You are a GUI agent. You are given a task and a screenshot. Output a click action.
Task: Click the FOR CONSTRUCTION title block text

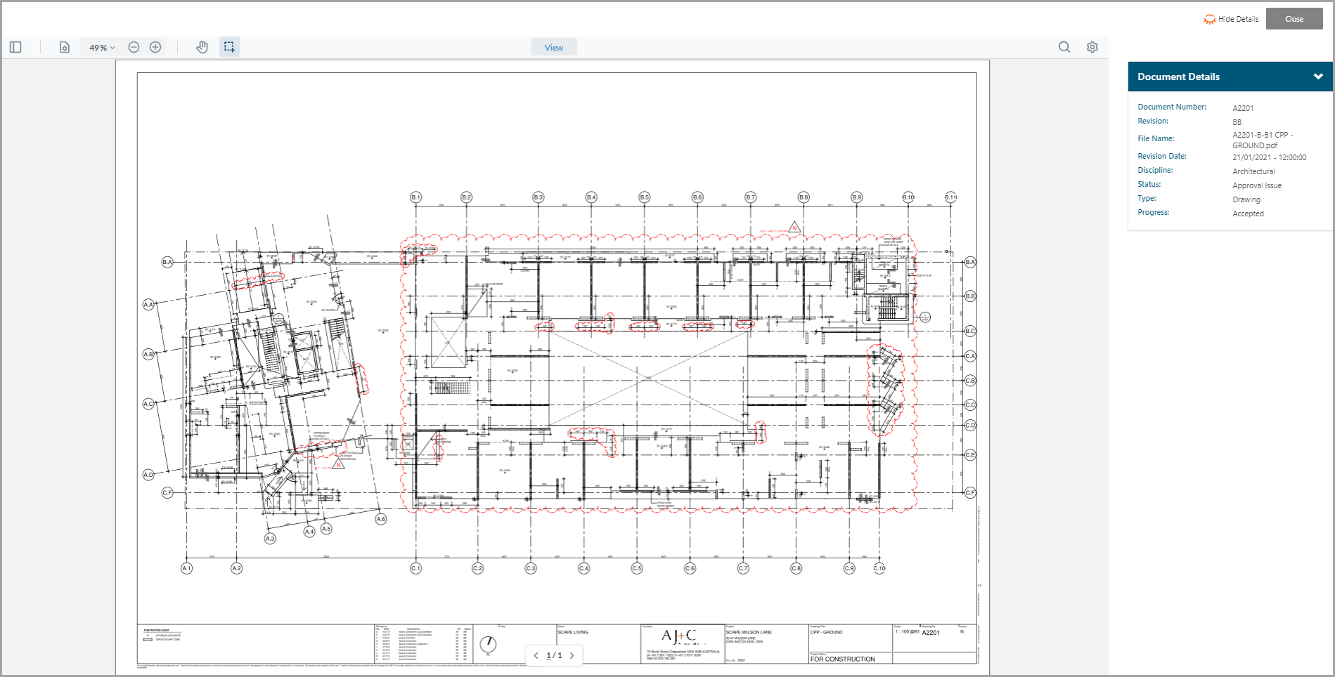pos(842,659)
